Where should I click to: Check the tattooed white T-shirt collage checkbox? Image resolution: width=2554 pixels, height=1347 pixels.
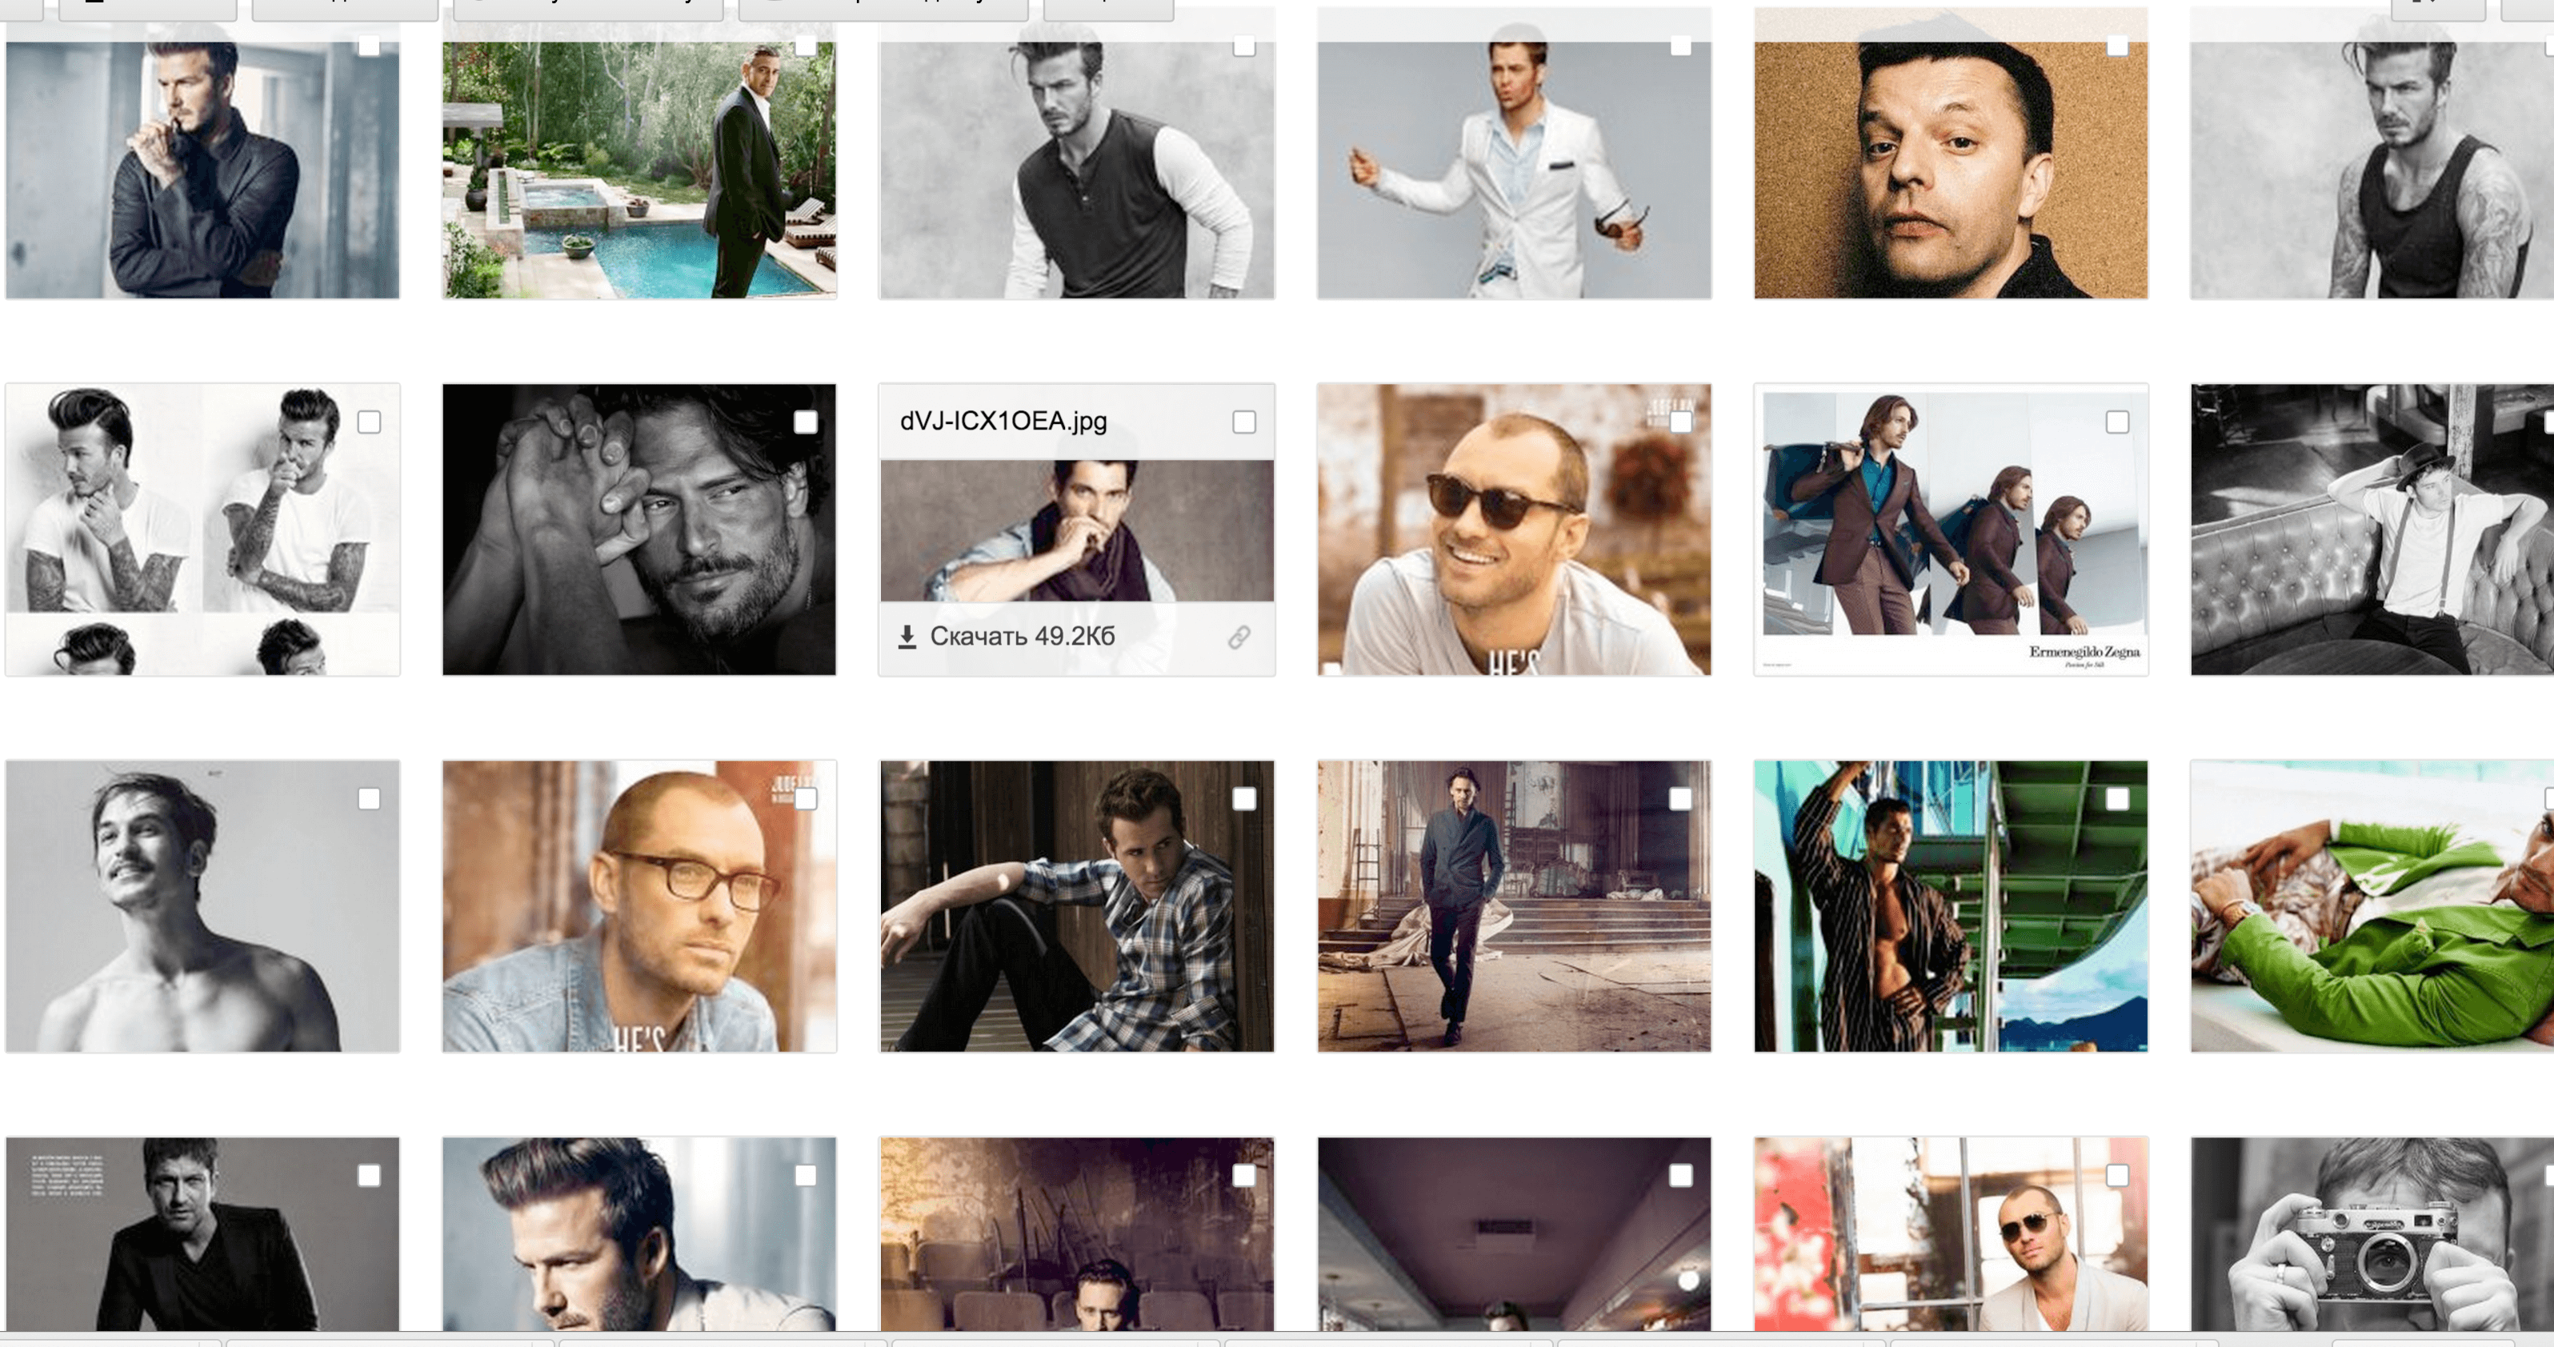[369, 422]
